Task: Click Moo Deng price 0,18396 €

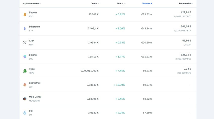Action: (x=93, y=99)
